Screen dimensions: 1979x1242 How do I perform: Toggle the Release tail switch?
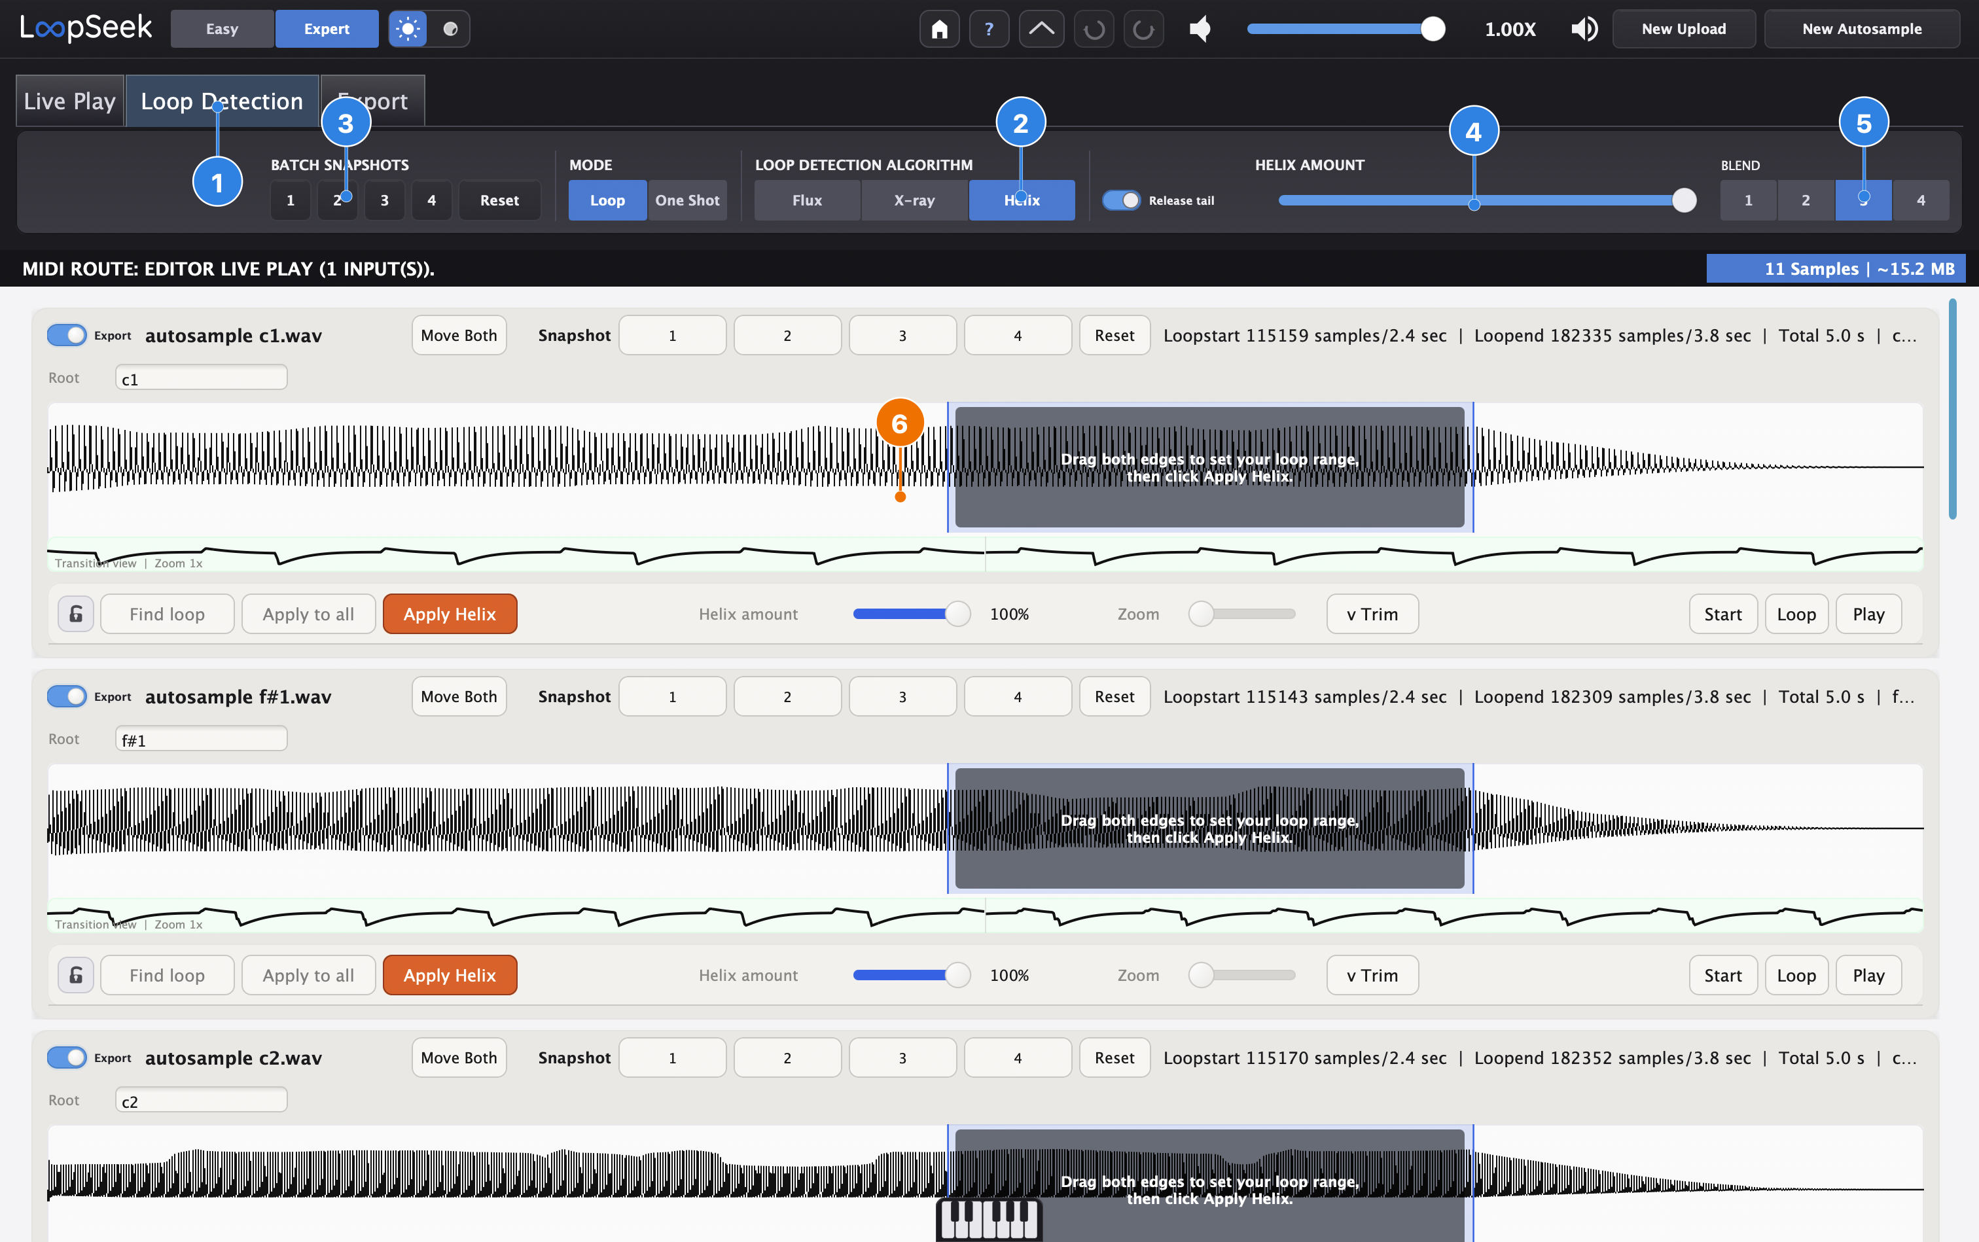tap(1121, 200)
